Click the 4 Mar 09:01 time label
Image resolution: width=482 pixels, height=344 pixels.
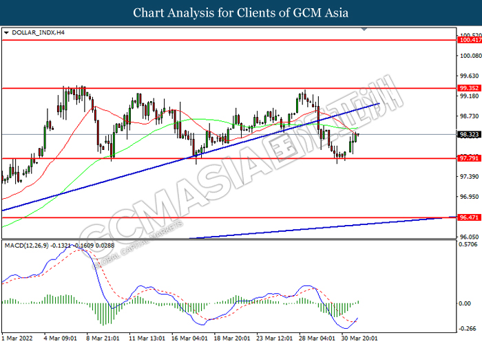click(61, 338)
